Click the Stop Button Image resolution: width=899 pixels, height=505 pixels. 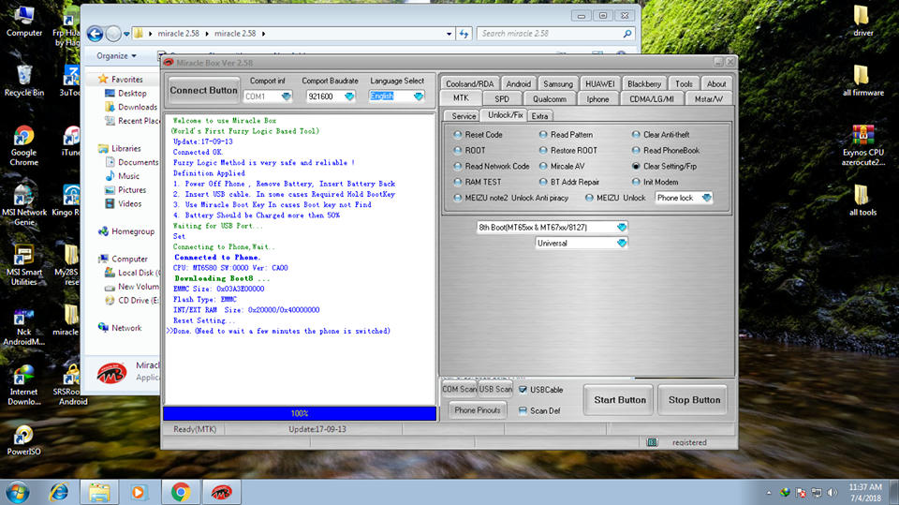click(694, 400)
